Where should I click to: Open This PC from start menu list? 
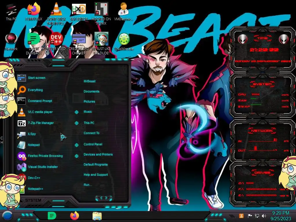click(89, 123)
